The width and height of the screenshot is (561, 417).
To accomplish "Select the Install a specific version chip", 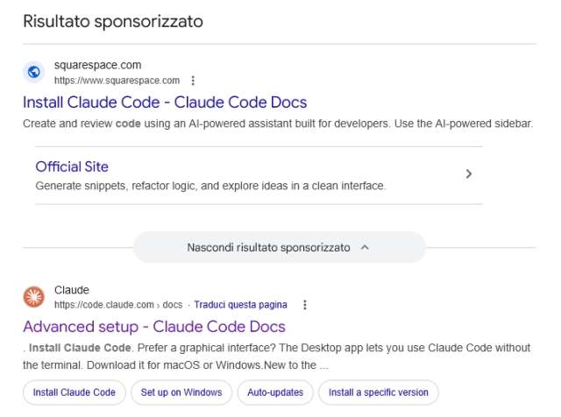I will (x=379, y=392).
